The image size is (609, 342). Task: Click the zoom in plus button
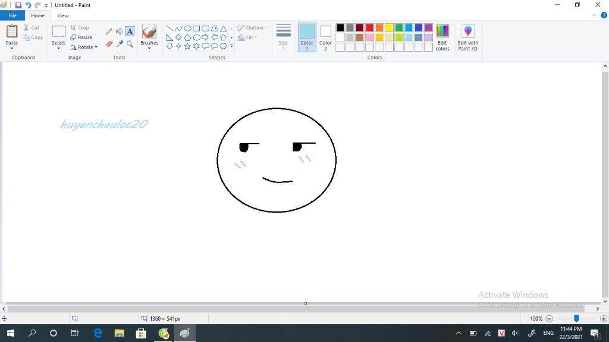click(x=604, y=319)
